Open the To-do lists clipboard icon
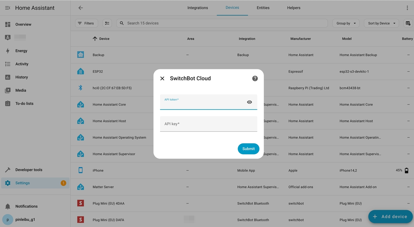 tap(8, 104)
